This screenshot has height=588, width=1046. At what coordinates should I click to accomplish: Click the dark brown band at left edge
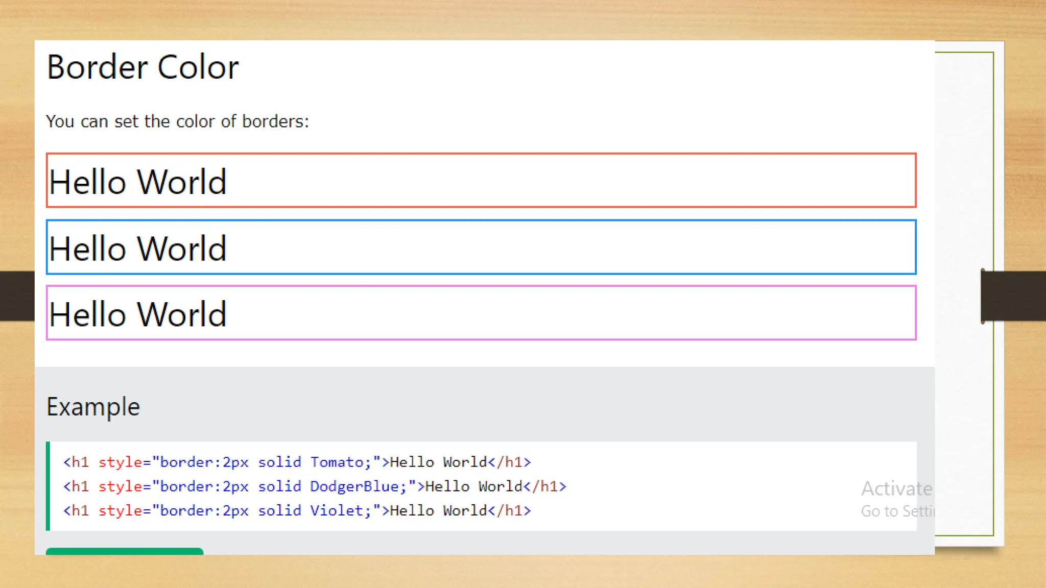click(x=17, y=296)
